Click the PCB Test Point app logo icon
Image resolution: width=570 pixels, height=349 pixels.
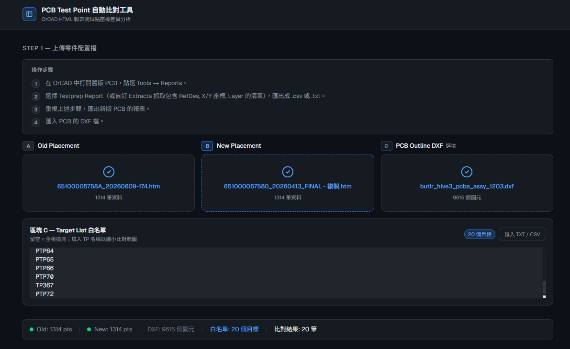(x=30, y=14)
